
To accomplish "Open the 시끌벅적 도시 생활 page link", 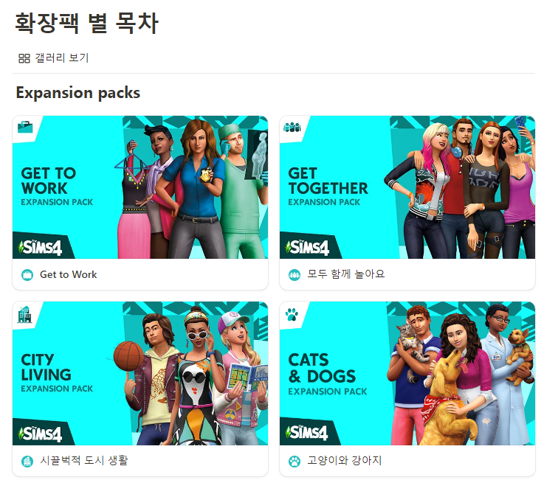I will tap(84, 461).
